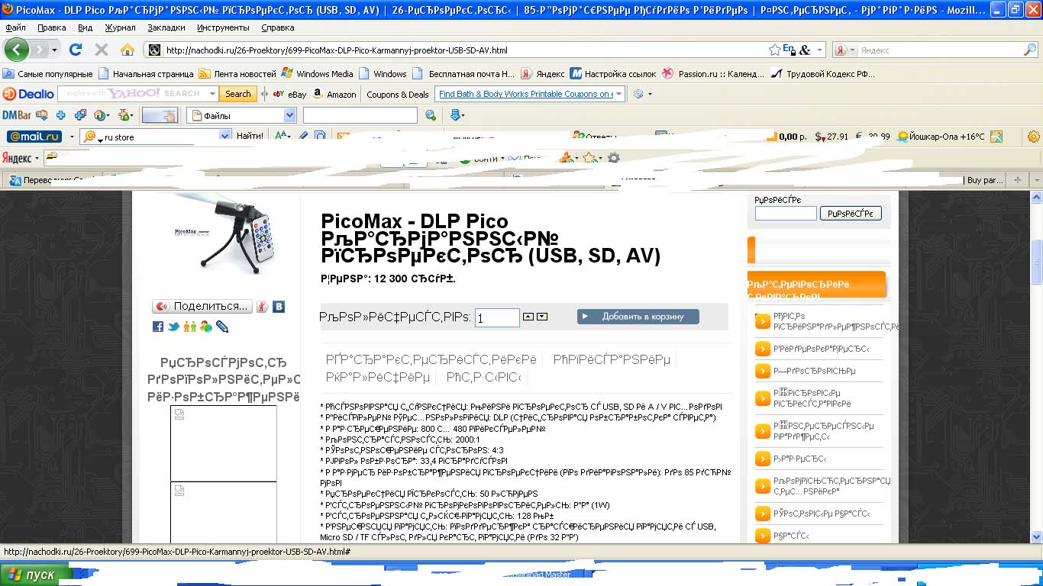Open the Журнал menu

point(121,27)
